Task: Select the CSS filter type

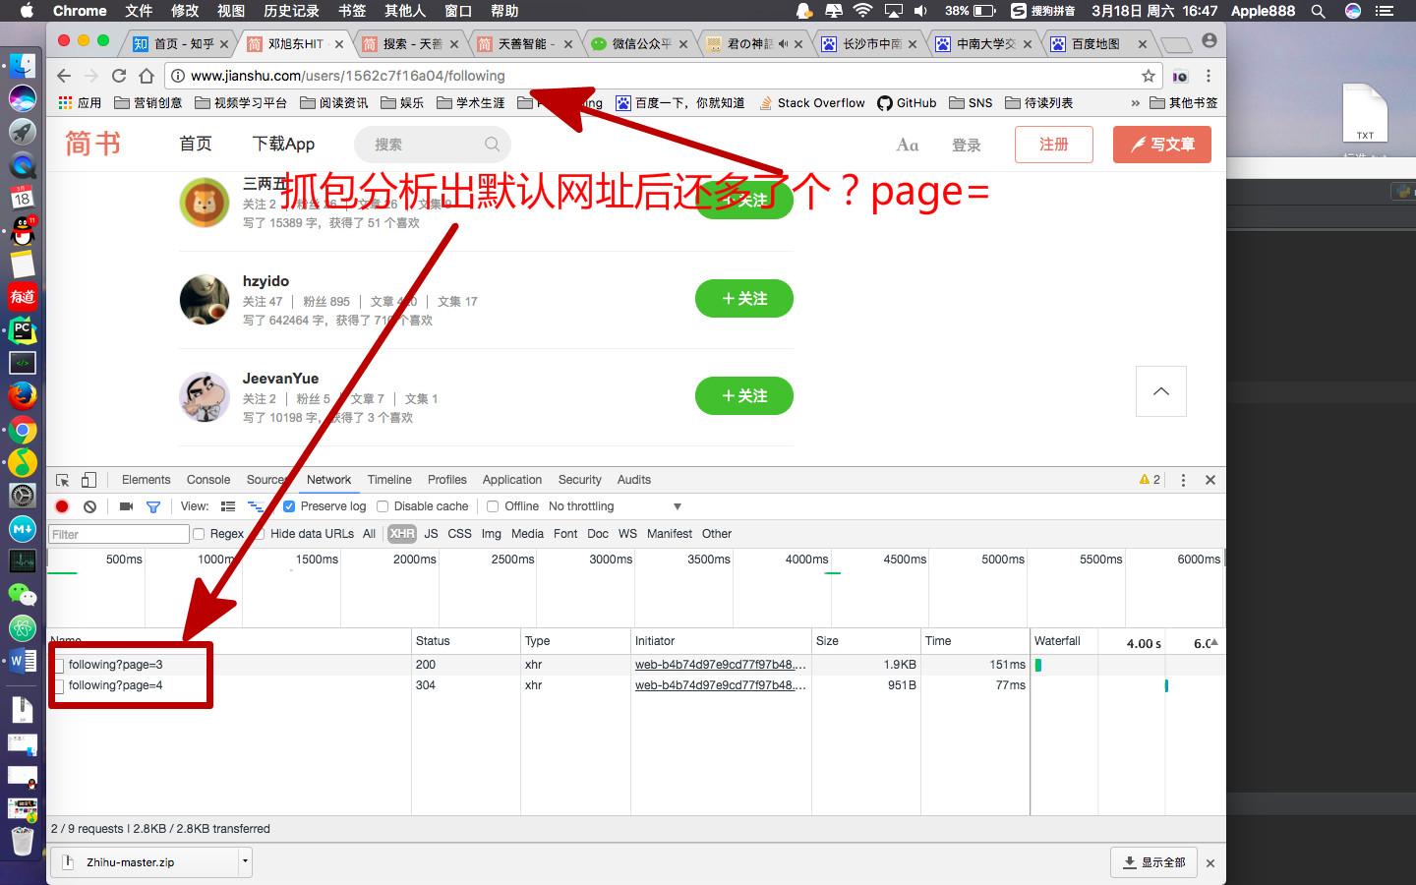Action: (x=459, y=534)
